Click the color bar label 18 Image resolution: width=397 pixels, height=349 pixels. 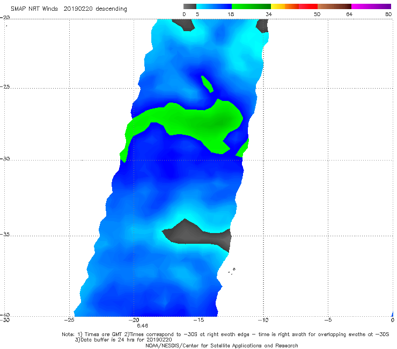point(231,14)
